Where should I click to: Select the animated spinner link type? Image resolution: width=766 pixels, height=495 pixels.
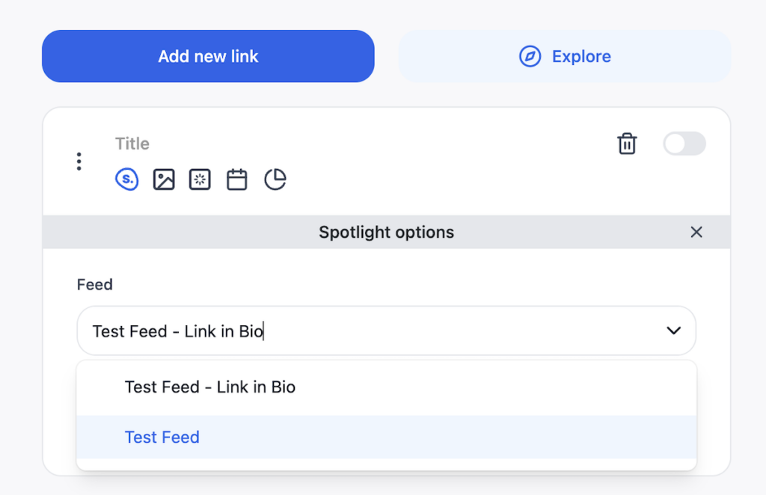200,179
